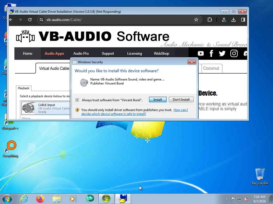This screenshot has height=204, width=273.
Task: Go to the Home menu item
Action: pyautogui.click(x=27, y=53)
